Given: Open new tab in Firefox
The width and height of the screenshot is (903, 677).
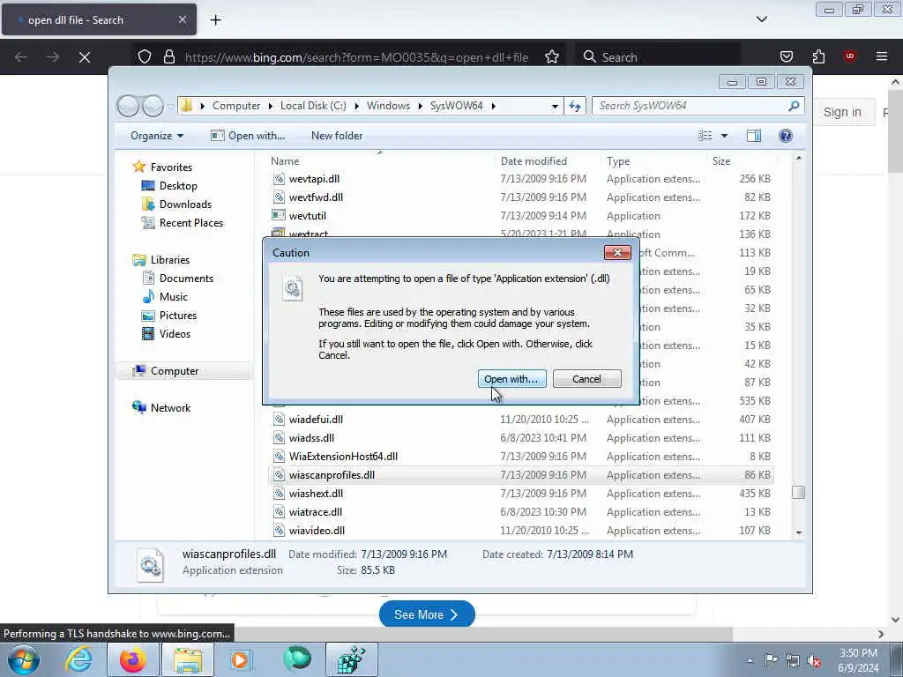Looking at the screenshot, I should click(x=215, y=20).
